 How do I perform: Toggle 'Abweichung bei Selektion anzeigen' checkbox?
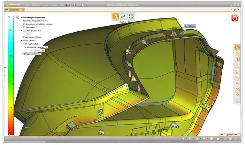click(24, 24)
